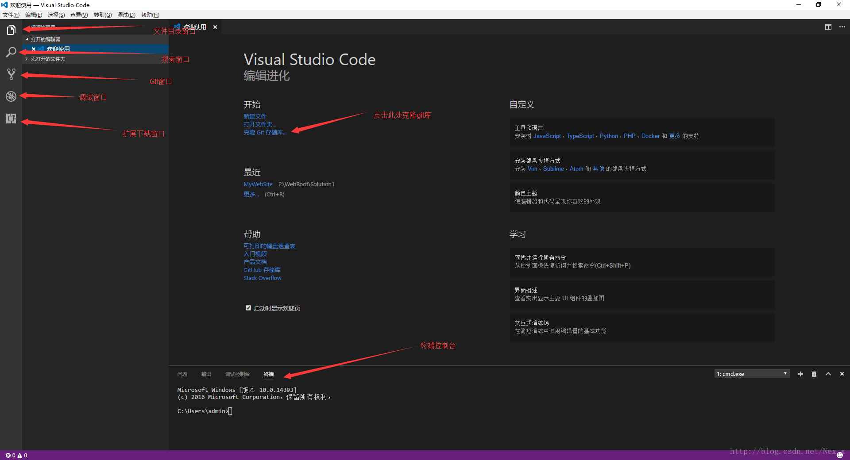Click the Vim keymap link

point(532,169)
